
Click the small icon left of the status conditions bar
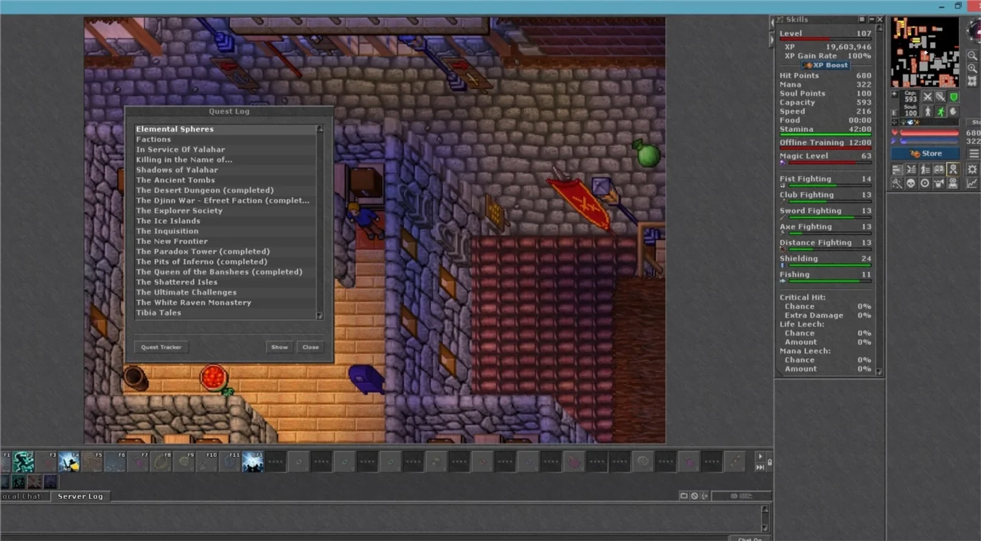(895, 122)
